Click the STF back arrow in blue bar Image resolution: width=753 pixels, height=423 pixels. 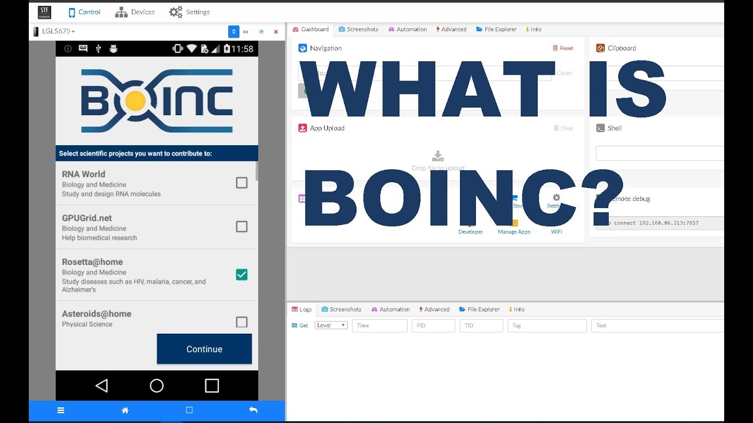(x=253, y=410)
